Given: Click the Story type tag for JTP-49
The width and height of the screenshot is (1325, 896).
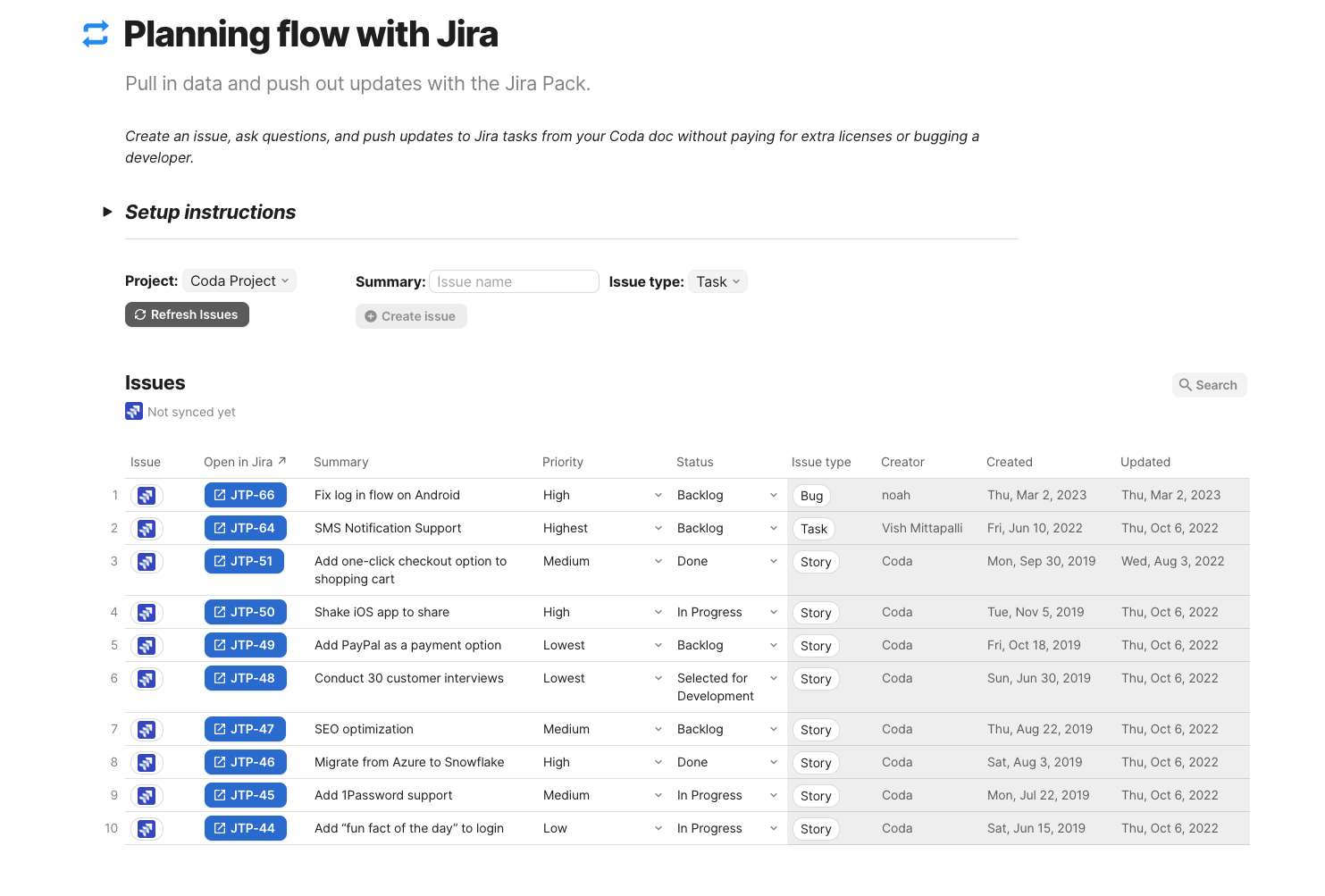Looking at the screenshot, I should 816,646.
